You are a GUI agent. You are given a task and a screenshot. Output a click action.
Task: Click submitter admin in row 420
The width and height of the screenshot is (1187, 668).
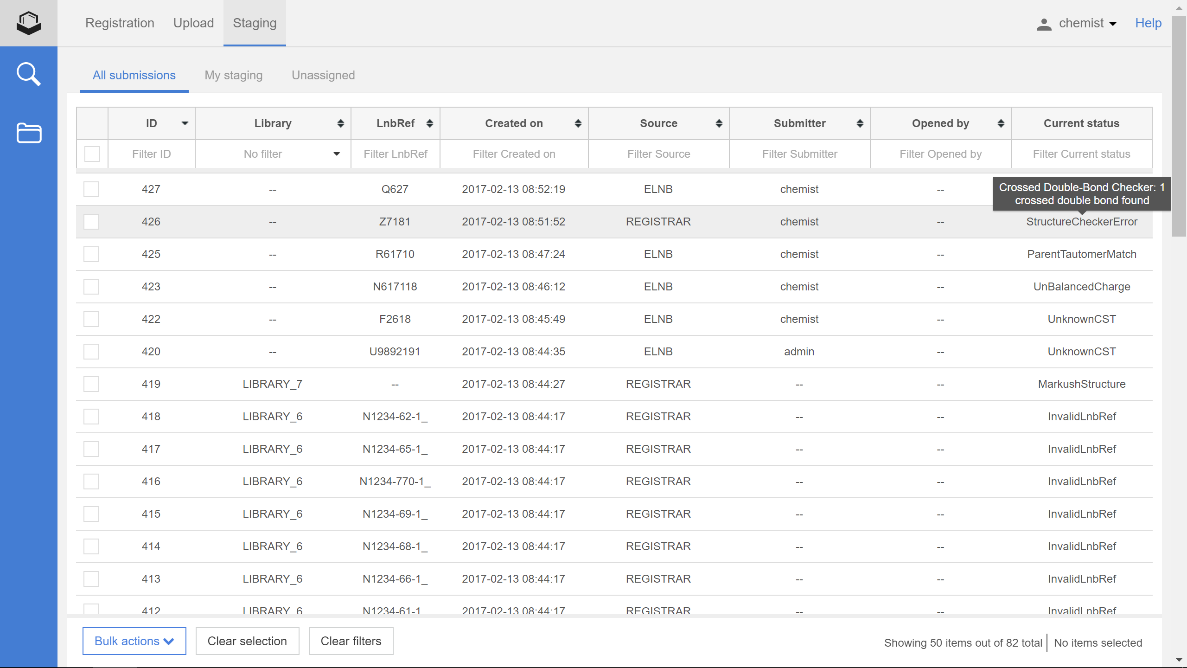point(799,352)
